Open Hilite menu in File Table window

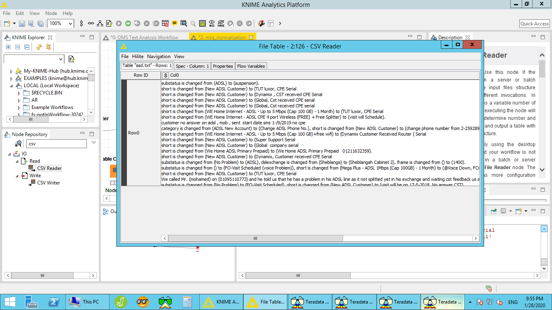tap(138, 57)
